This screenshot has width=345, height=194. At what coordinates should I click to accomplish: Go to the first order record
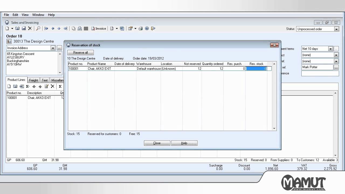(46, 28)
